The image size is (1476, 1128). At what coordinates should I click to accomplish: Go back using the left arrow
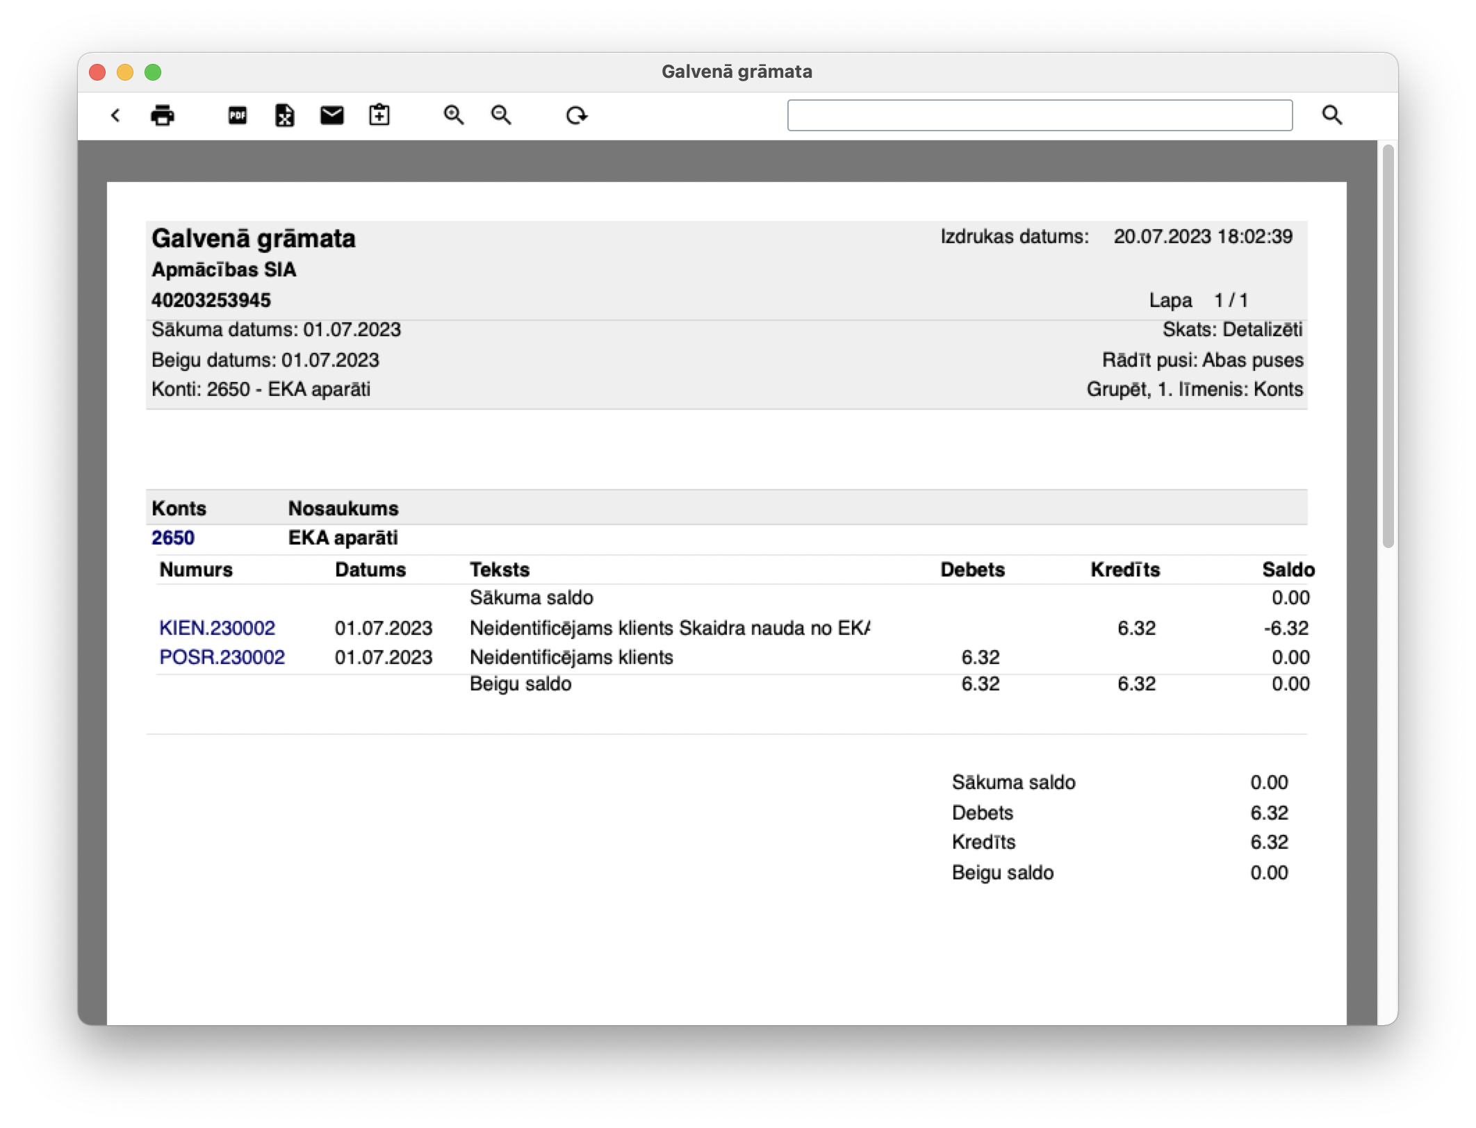(115, 115)
